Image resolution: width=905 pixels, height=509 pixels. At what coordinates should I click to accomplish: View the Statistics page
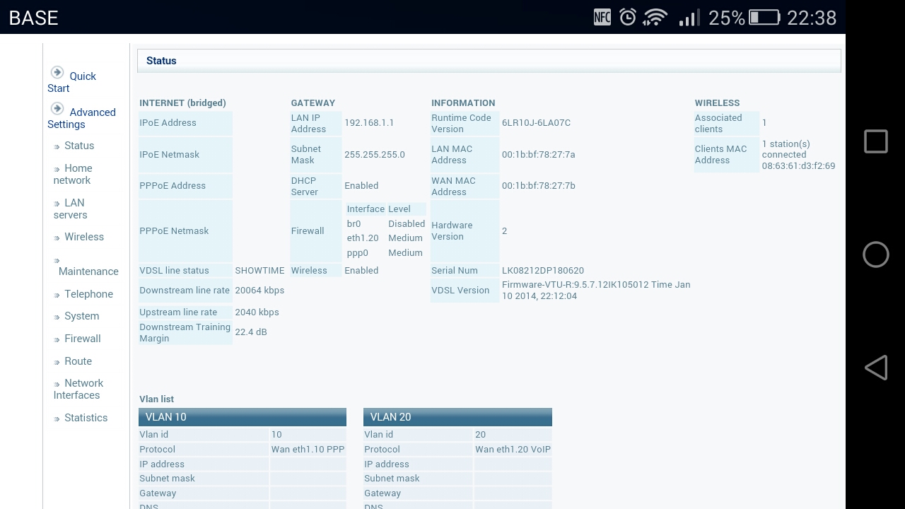click(x=86, y=418)
